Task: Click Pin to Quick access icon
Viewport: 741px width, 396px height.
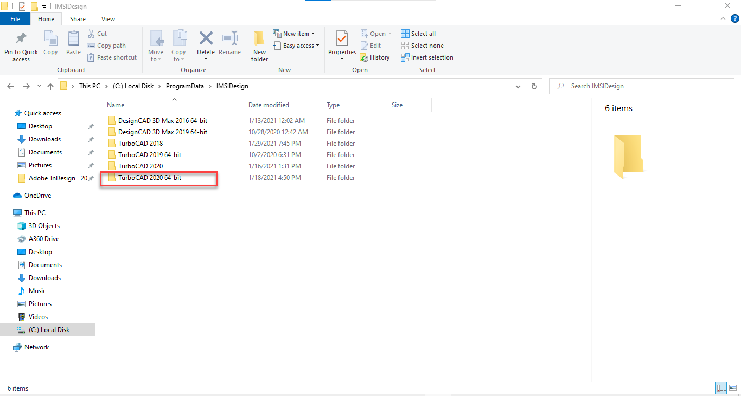Action: (21, 39)
